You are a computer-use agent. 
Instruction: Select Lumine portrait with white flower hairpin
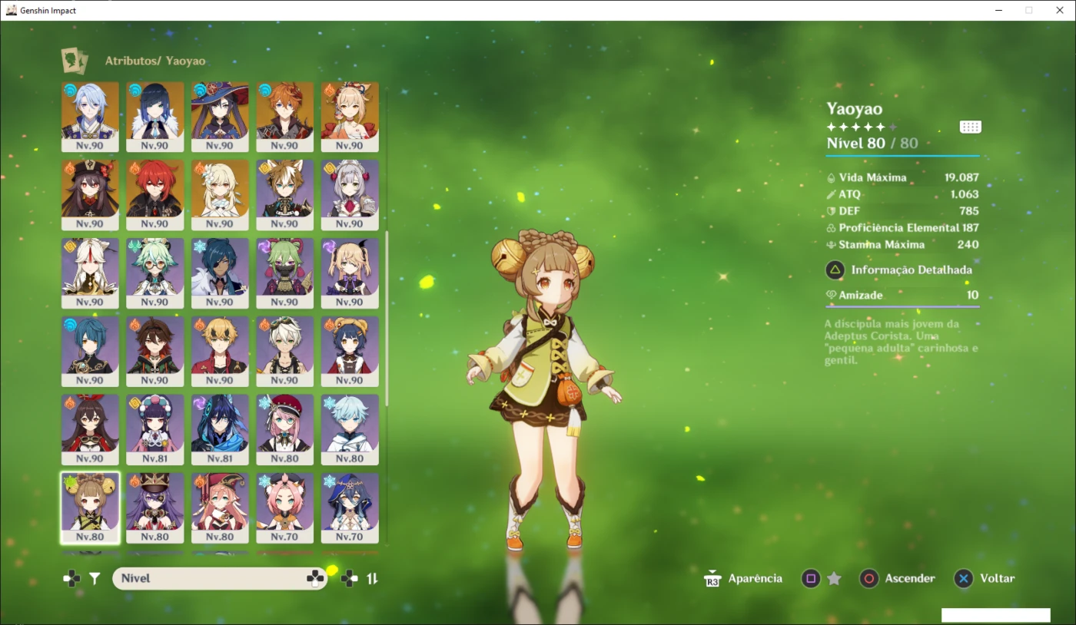pyautogui.click(x=220, y=195)
